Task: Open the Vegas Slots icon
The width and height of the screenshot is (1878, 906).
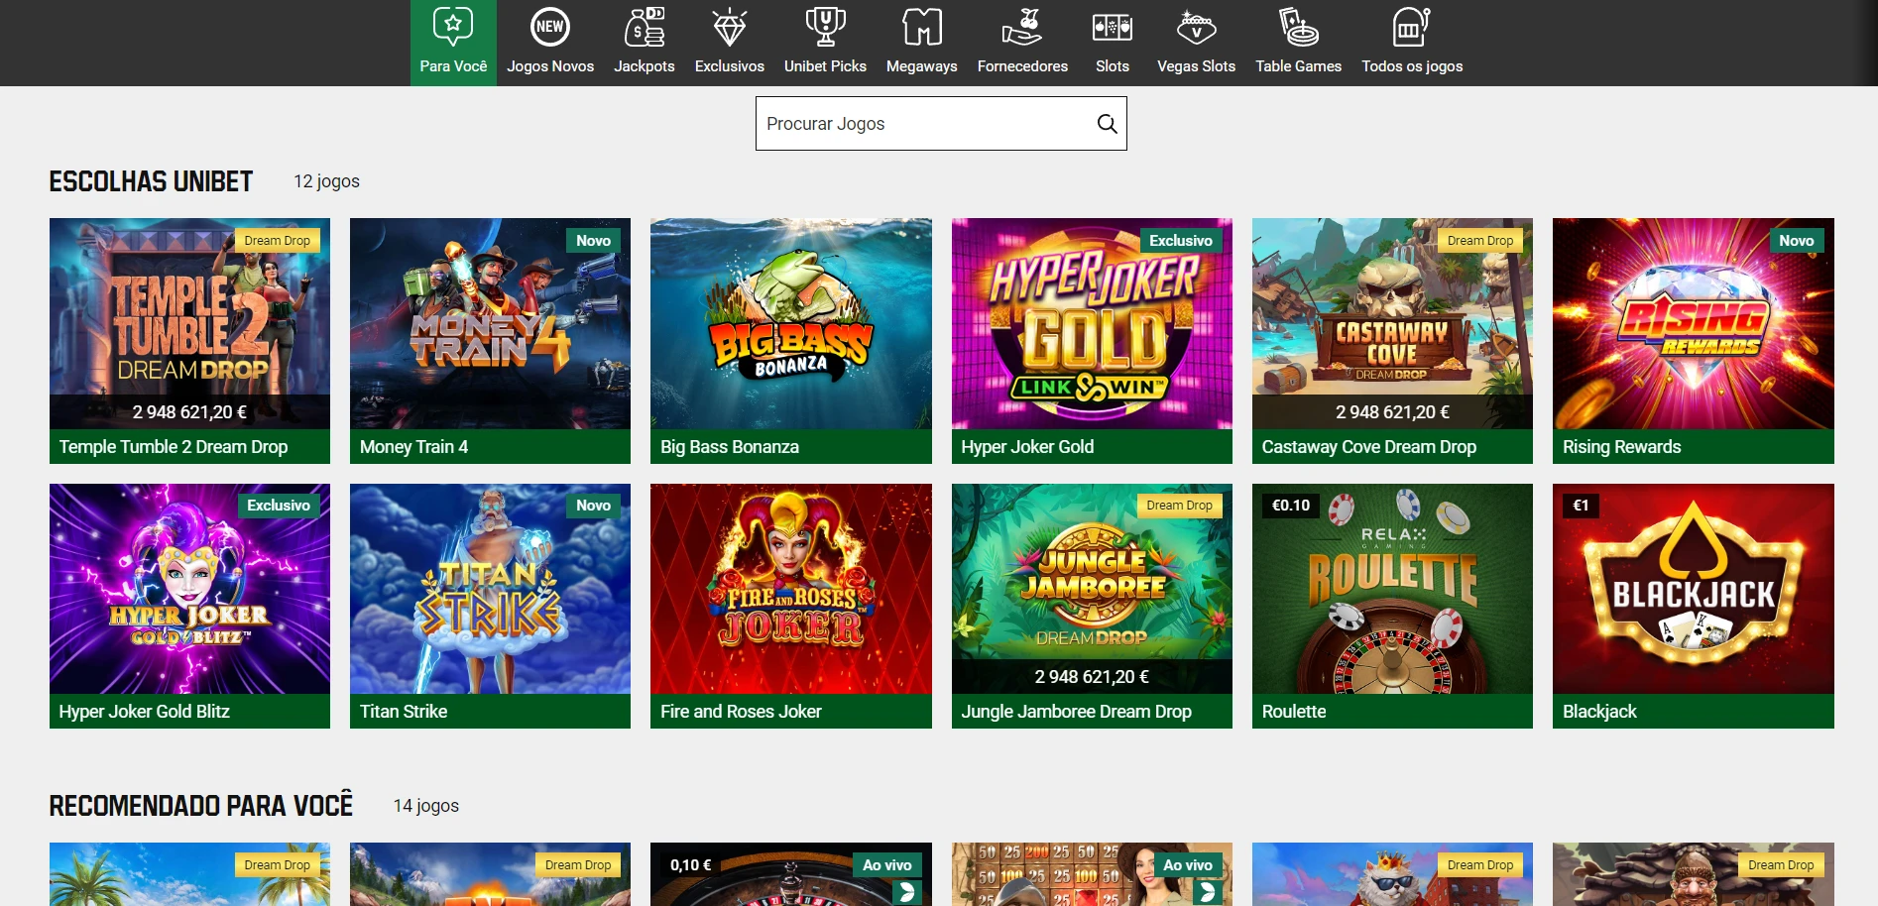Action: 1197,27
